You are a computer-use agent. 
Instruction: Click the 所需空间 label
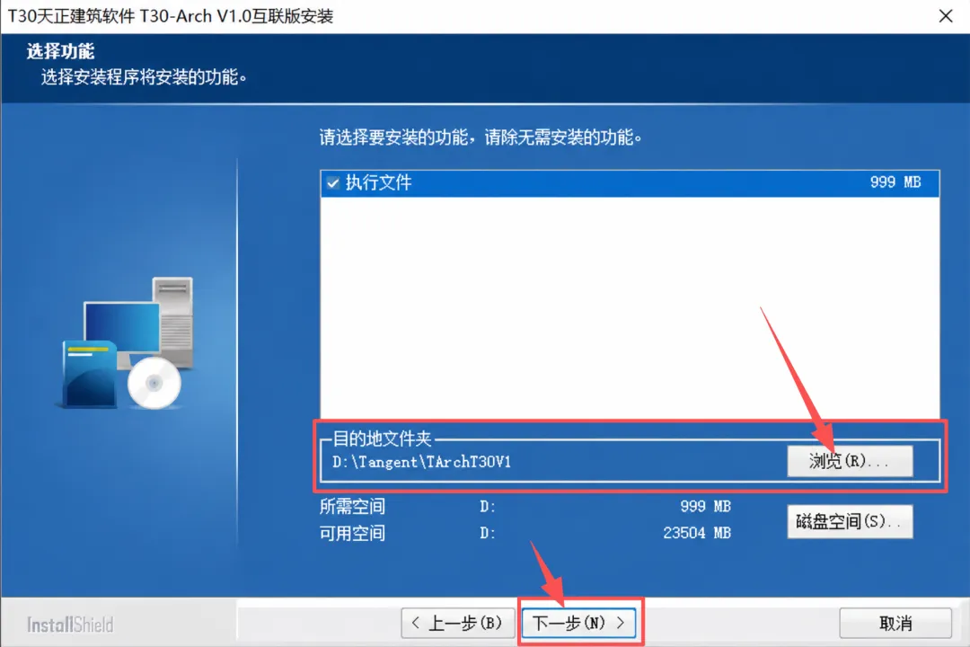coord(352,507)
